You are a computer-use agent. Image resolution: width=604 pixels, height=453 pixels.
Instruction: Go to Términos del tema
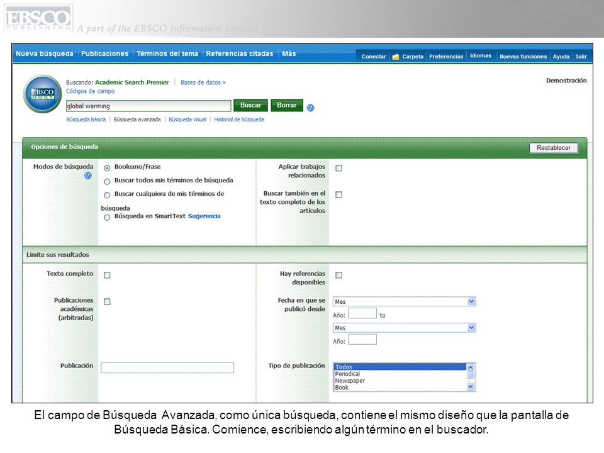tap(167, 53)
